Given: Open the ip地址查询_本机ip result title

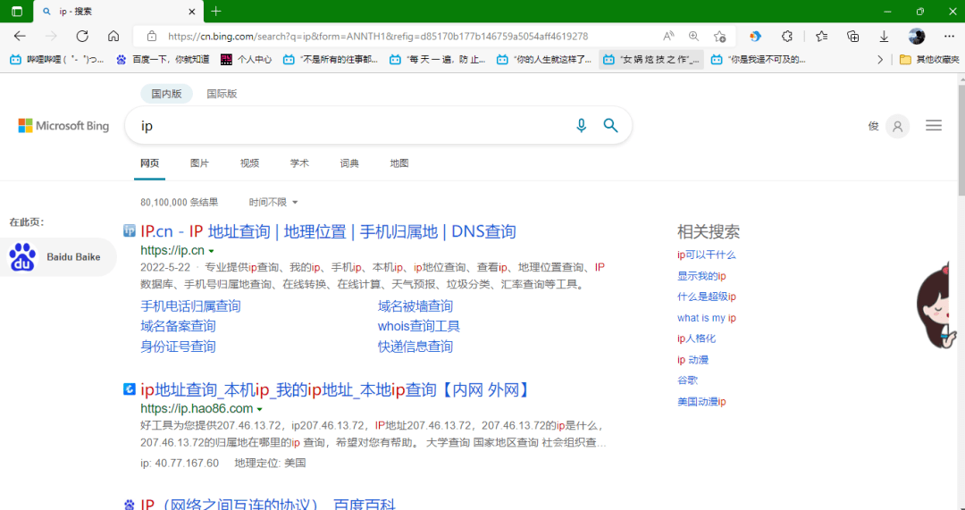Looking at the screenshot, I should pos(335,389).
